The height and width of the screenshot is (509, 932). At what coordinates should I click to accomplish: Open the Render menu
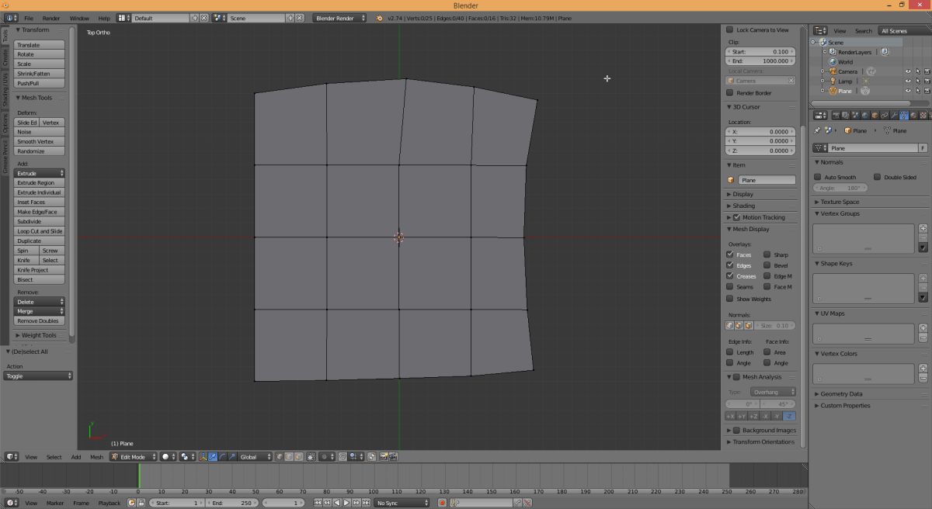pyautogui.click(x=51, y=17)
